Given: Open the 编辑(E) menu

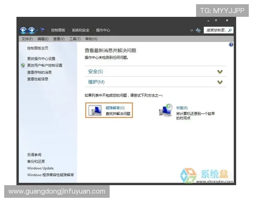Looking at the screenshot, I should 43,39.
